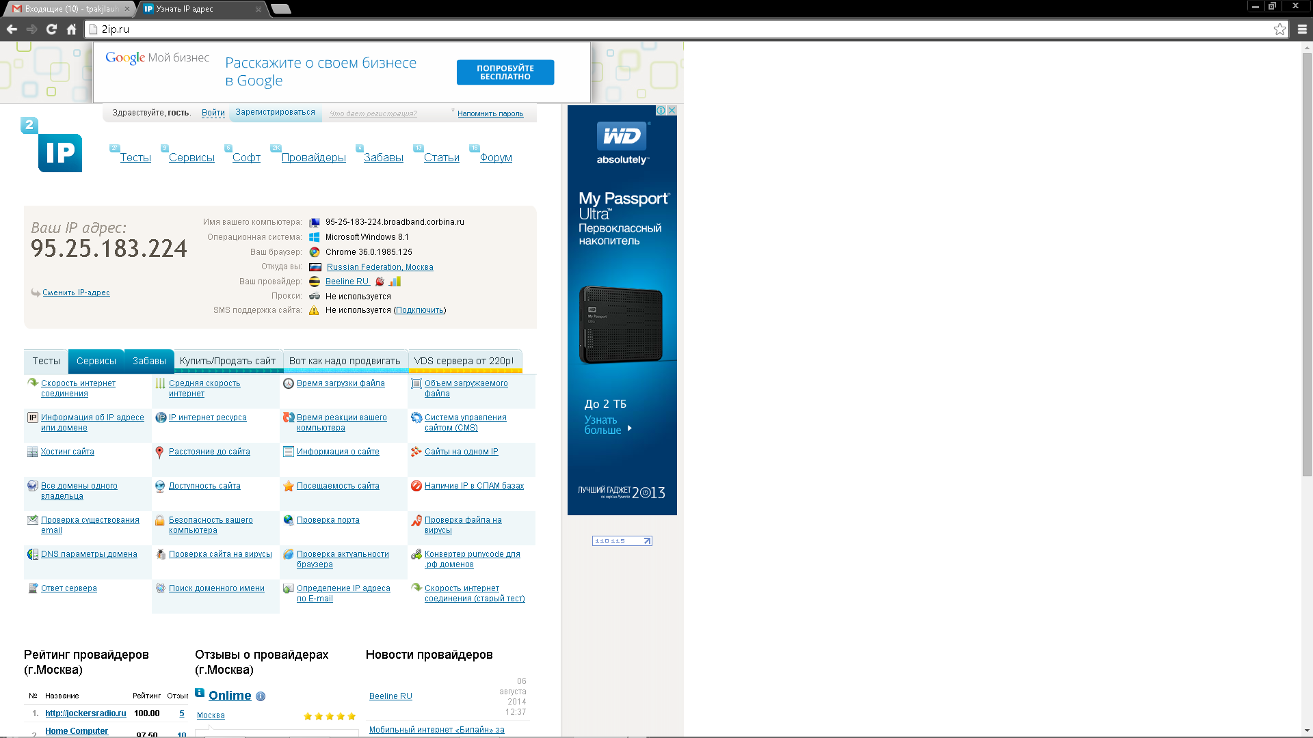Open Форум in the top navigation
Image resolution: width=1313 pixels, height=738 pixels.
[496, 158]
